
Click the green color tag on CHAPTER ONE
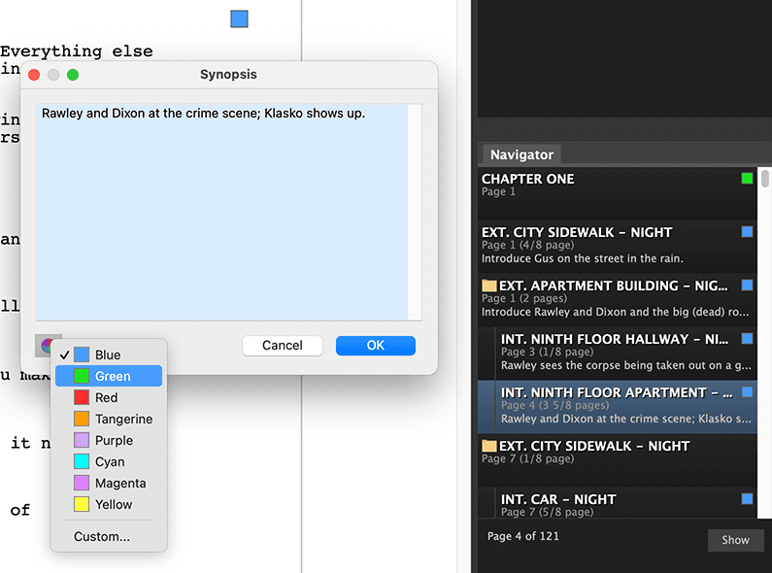pos(747,178)
